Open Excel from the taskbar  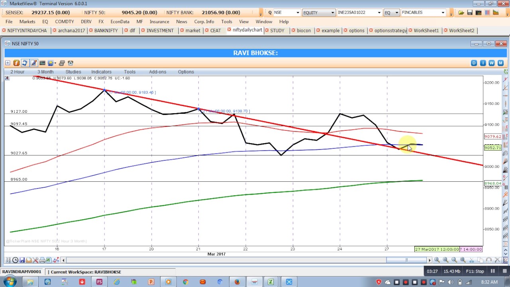(x=271, y=282)
